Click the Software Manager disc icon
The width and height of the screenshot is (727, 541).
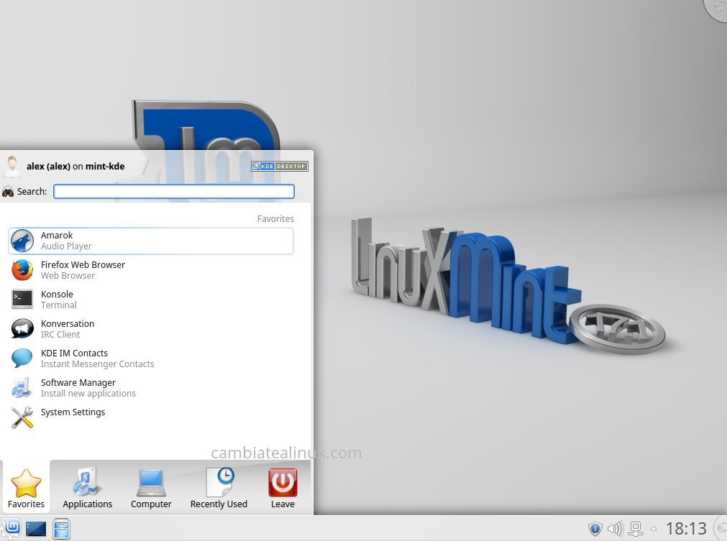click(22, 388)
